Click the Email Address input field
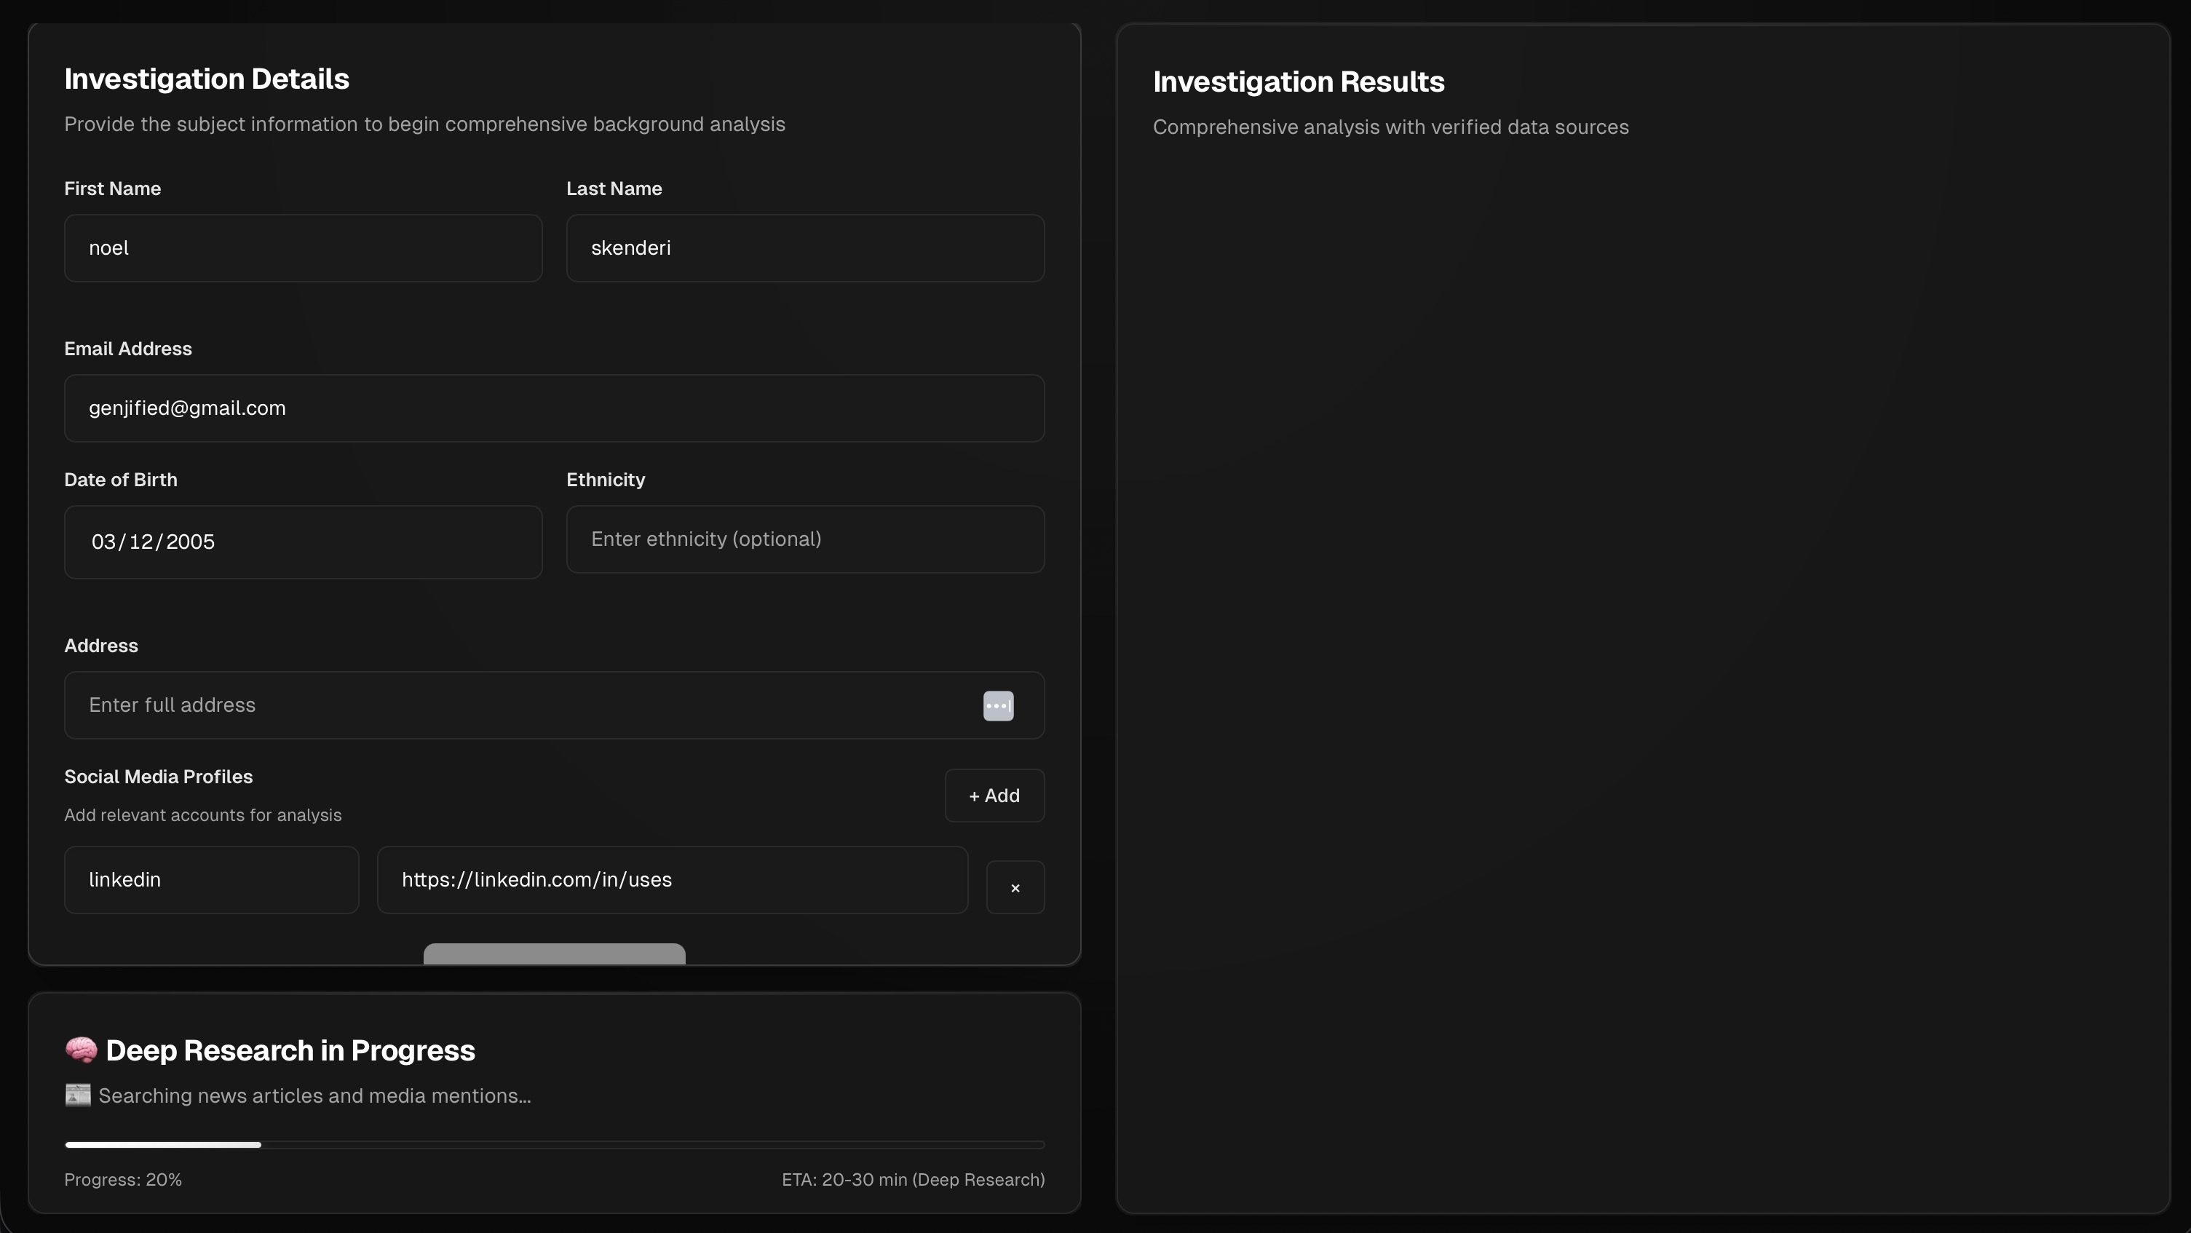 [554, 408]
